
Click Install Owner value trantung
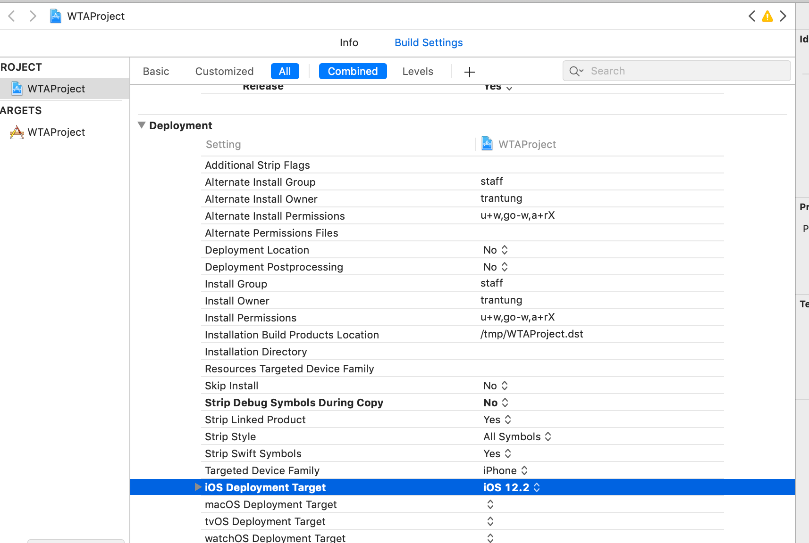point(501,300)
